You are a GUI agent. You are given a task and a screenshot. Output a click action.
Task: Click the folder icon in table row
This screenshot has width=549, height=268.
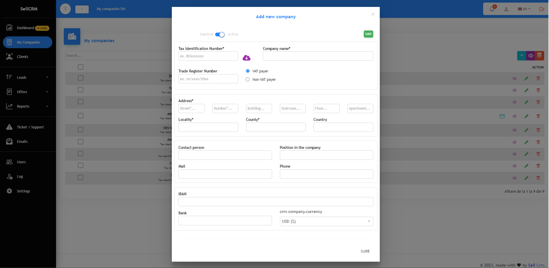pyautogui.click(x=502, y=116)
